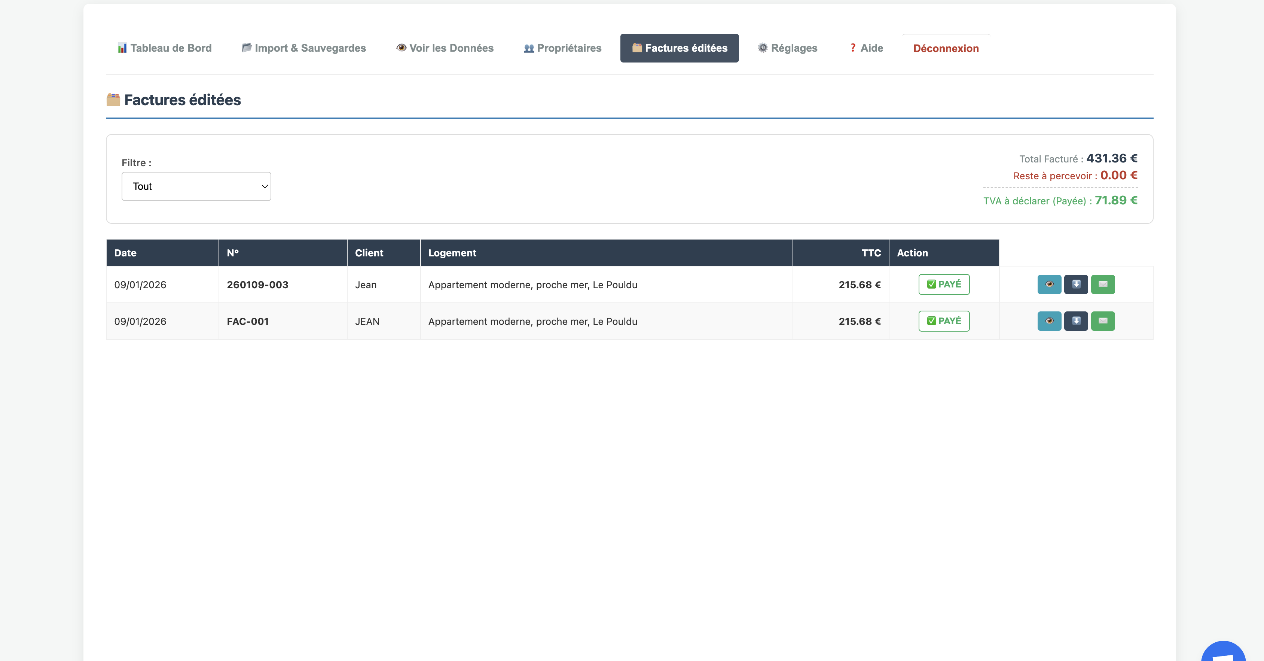Select the active Factures éditées tab

(679, 48)
